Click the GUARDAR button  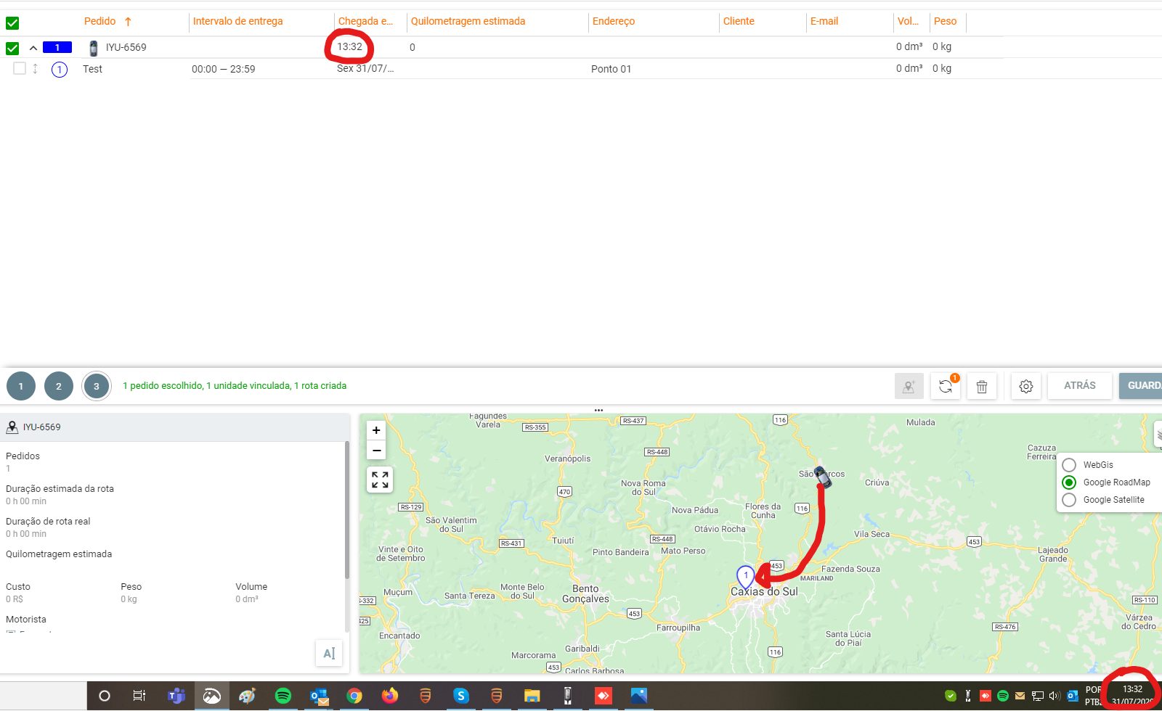tap(1142, 386)
